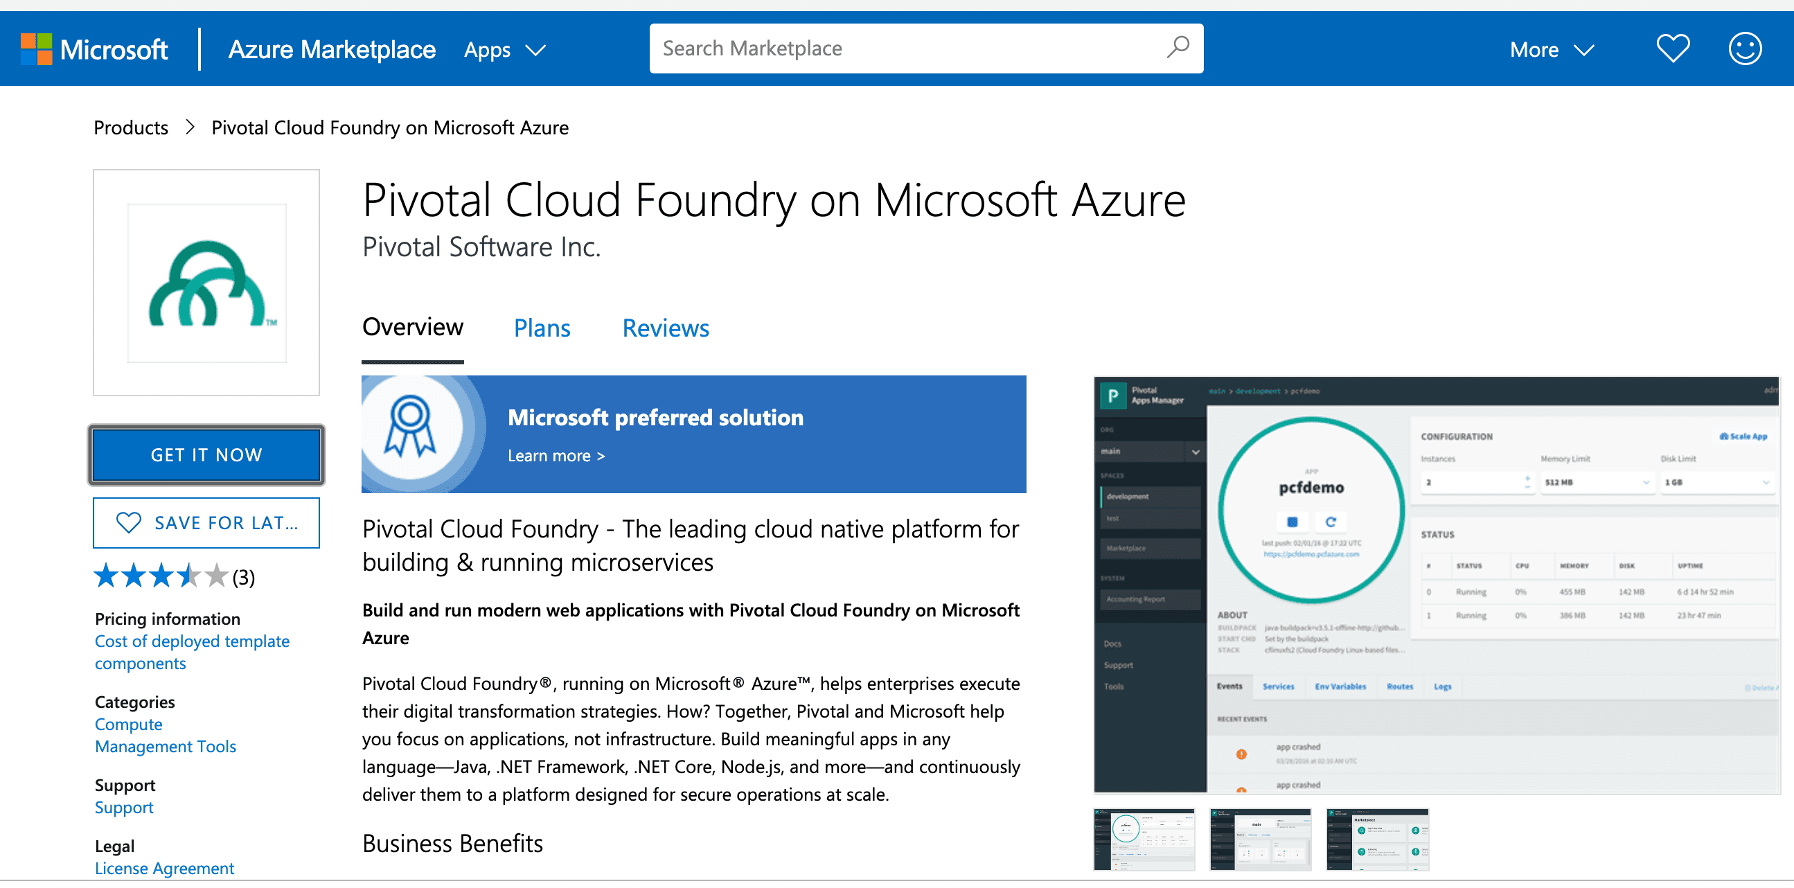Click the feedback smiley icon
1794x888 pixels.
click(x=1746, y=48)
